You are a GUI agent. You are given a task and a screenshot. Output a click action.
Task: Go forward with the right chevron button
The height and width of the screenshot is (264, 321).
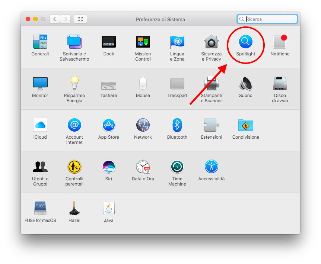click(x=66, y=19)
